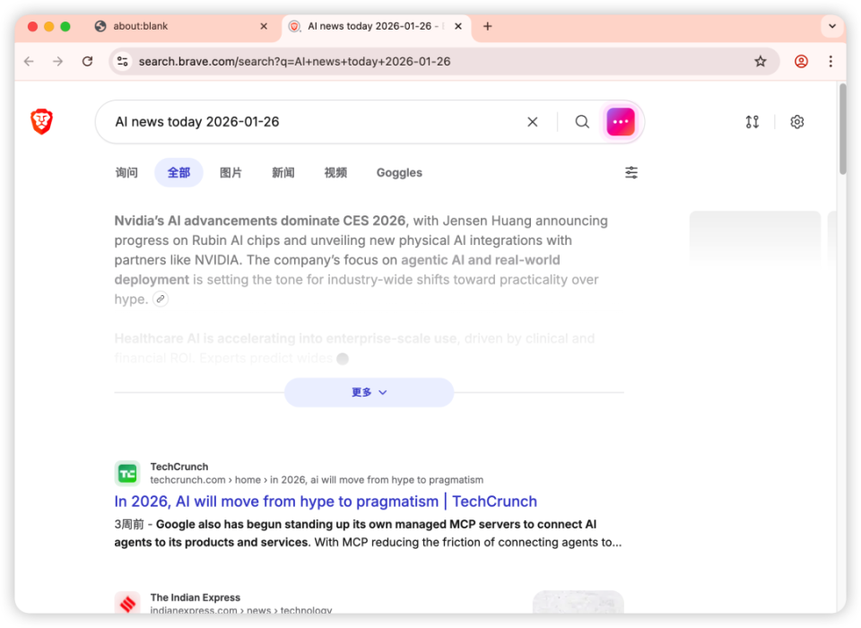Image resolution: width=861 pixels, height=628 pixels.
Task: Click the TechCrunch site name
Action: pos(179,467)
